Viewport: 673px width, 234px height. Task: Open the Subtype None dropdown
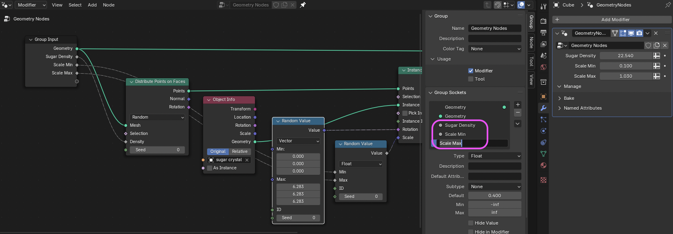(x=495, y=187)
